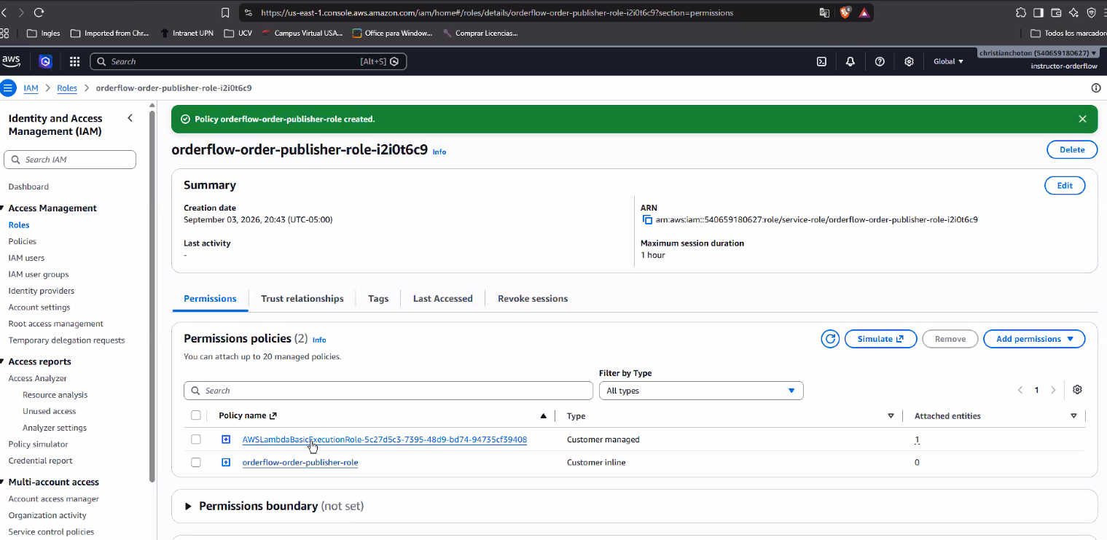This screenshot has height=540, width=1107.
Task: Open the Global region selector
Action: pos(948,61)
